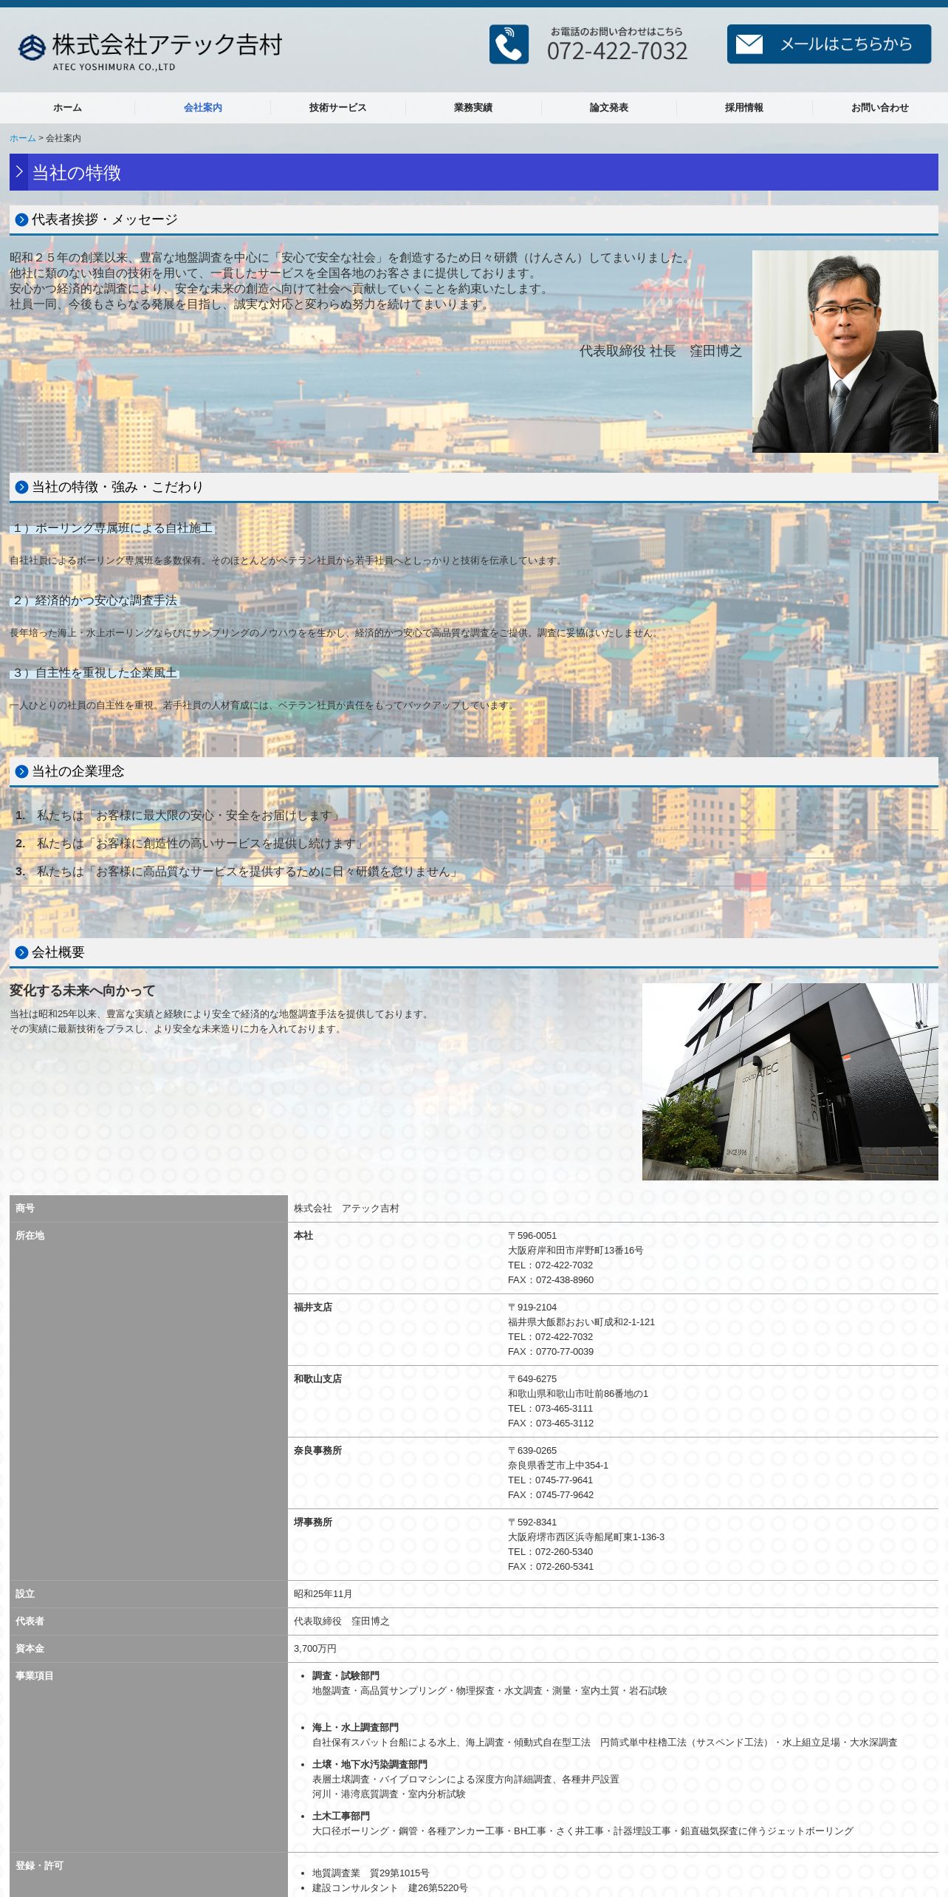This screenshot has height=1897, width=948.
Task: Click the 本社 office label
Action: 303,1235
